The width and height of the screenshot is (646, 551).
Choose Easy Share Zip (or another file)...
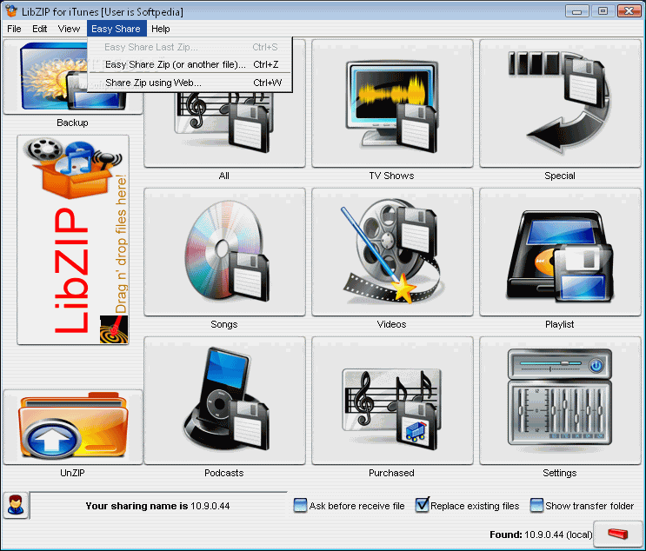pyautogui.click(x=190, y=64)
